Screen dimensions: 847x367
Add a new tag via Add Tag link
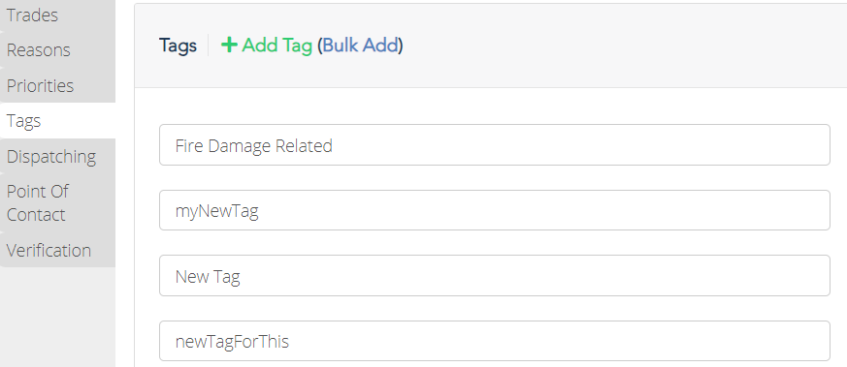point(277,46)
